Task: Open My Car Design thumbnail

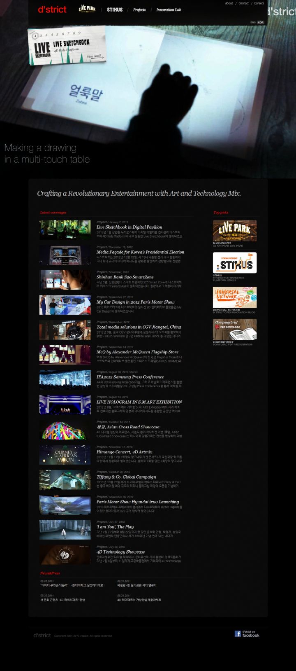Action: point(65,305)
